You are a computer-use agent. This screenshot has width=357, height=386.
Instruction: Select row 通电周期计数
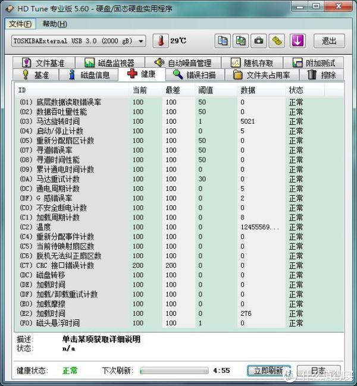(x=179, y=189)
